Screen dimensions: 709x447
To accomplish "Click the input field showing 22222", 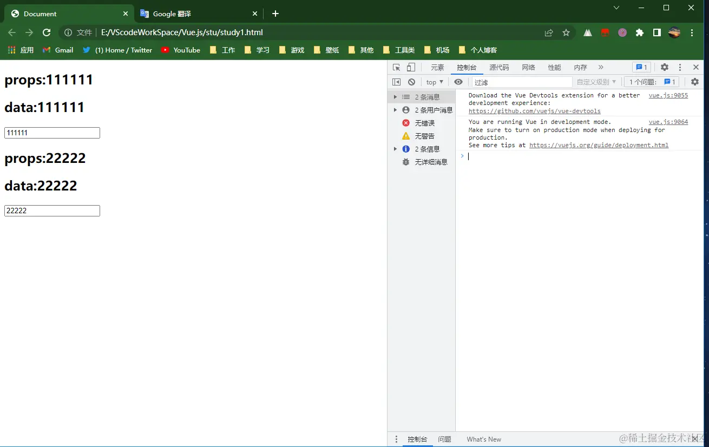I will (51, 210).
